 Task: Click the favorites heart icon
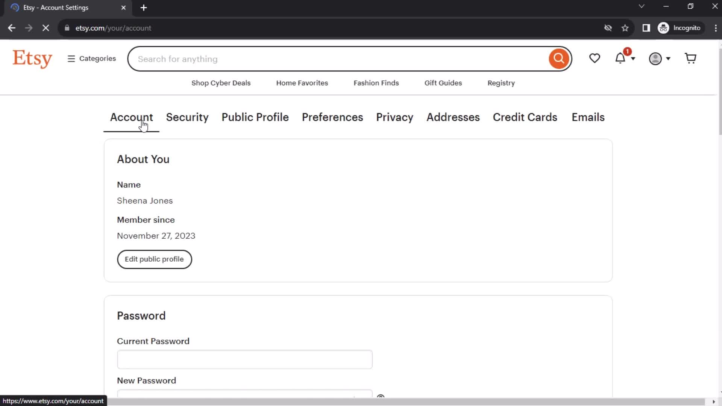[594, 59]
